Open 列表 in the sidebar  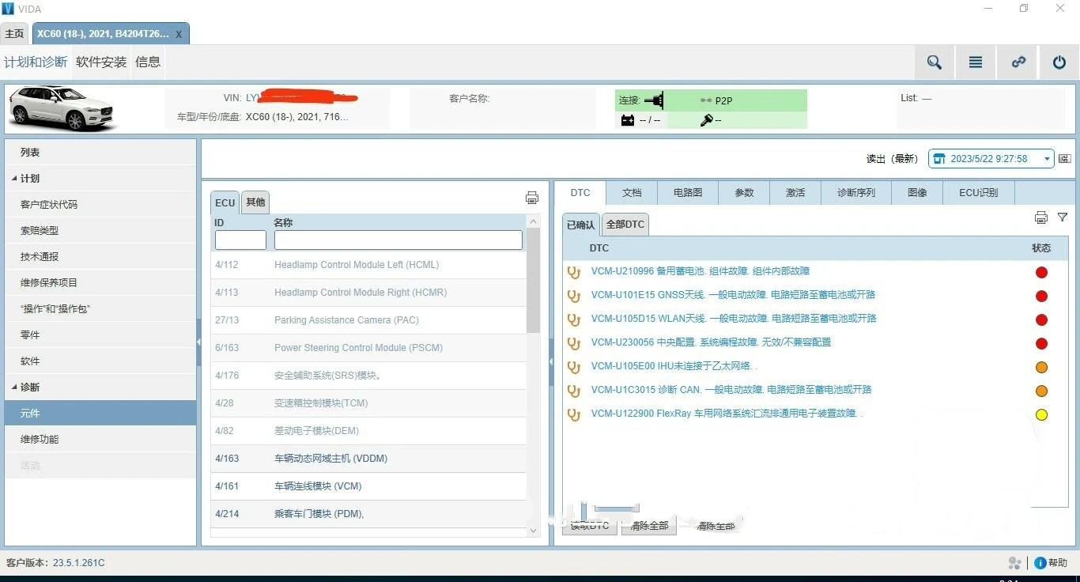(x=100, y=152)
